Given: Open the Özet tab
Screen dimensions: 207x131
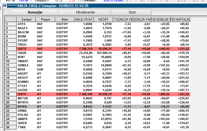Looking at the screenshot, I should (132, 12).
